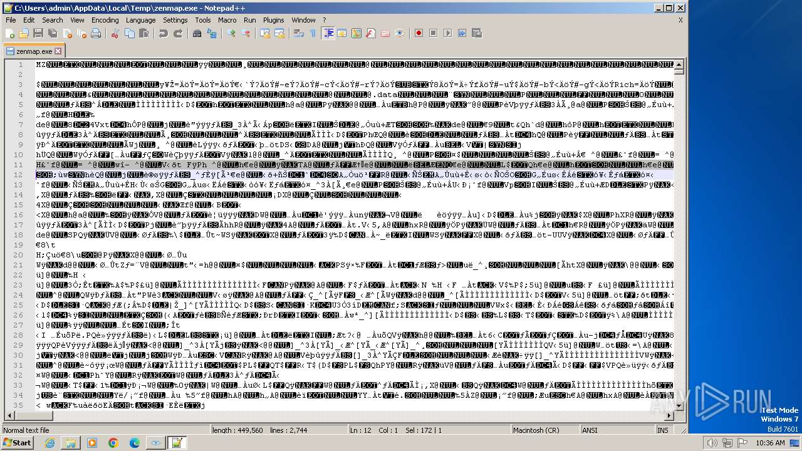802x451 pixels.
Task: Click the INS status bar indicator
Action: tap(662, 430)
